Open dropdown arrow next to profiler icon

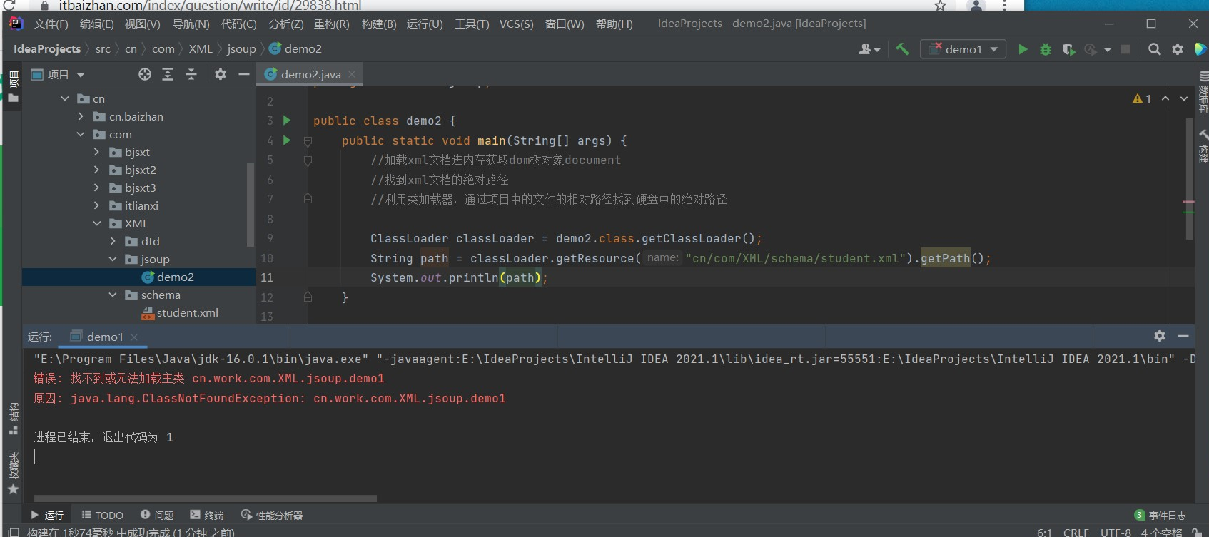click(1108, 50)
